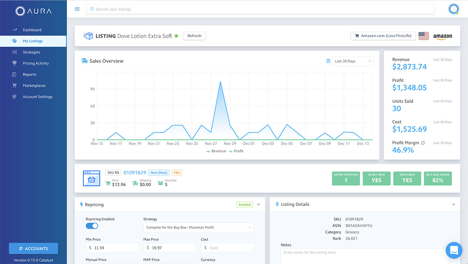Click the SKU swap arrows icon

117,172
